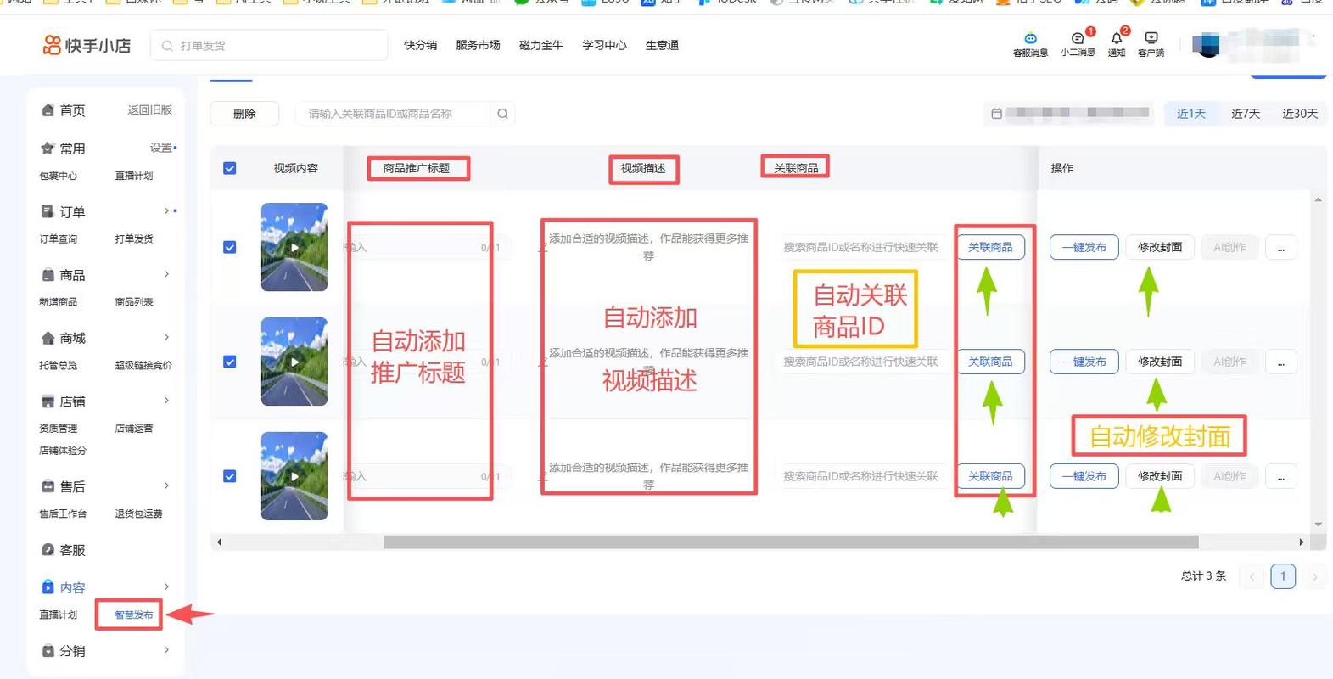Uncheck the first video row checkbox
Image resolution: width=1333 pixels, height=679 pixels.
(229, 247)
